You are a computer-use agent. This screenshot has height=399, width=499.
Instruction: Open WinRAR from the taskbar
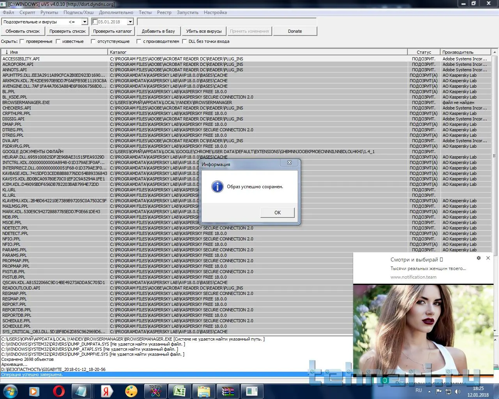(x=228, y=391)
